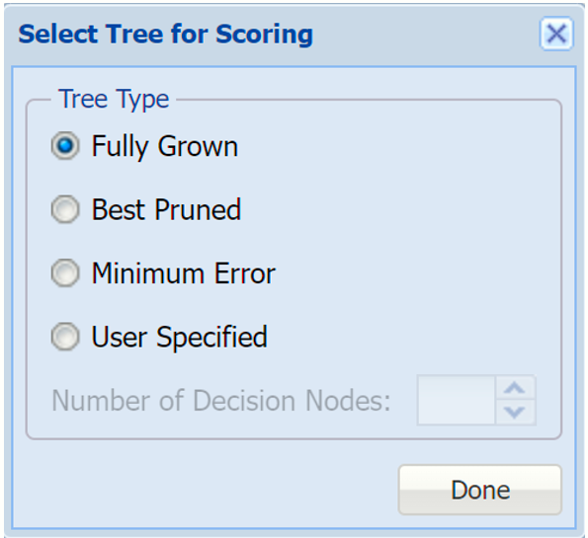Screen dimensions: 588x538
Task: Click the Number of Decision Nodes input box
Action: click(457, 400)
